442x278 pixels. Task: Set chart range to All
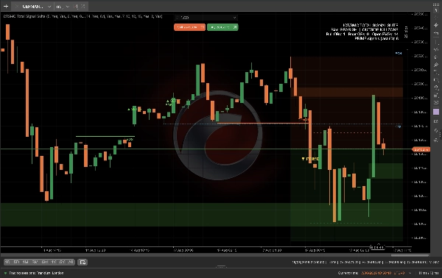tap(71, 262)
